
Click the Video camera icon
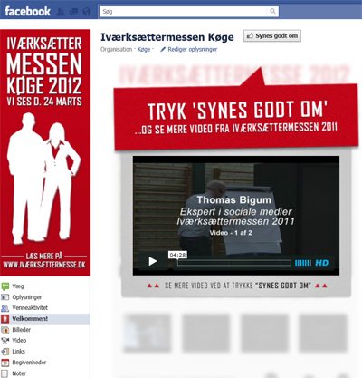[5, 341]
